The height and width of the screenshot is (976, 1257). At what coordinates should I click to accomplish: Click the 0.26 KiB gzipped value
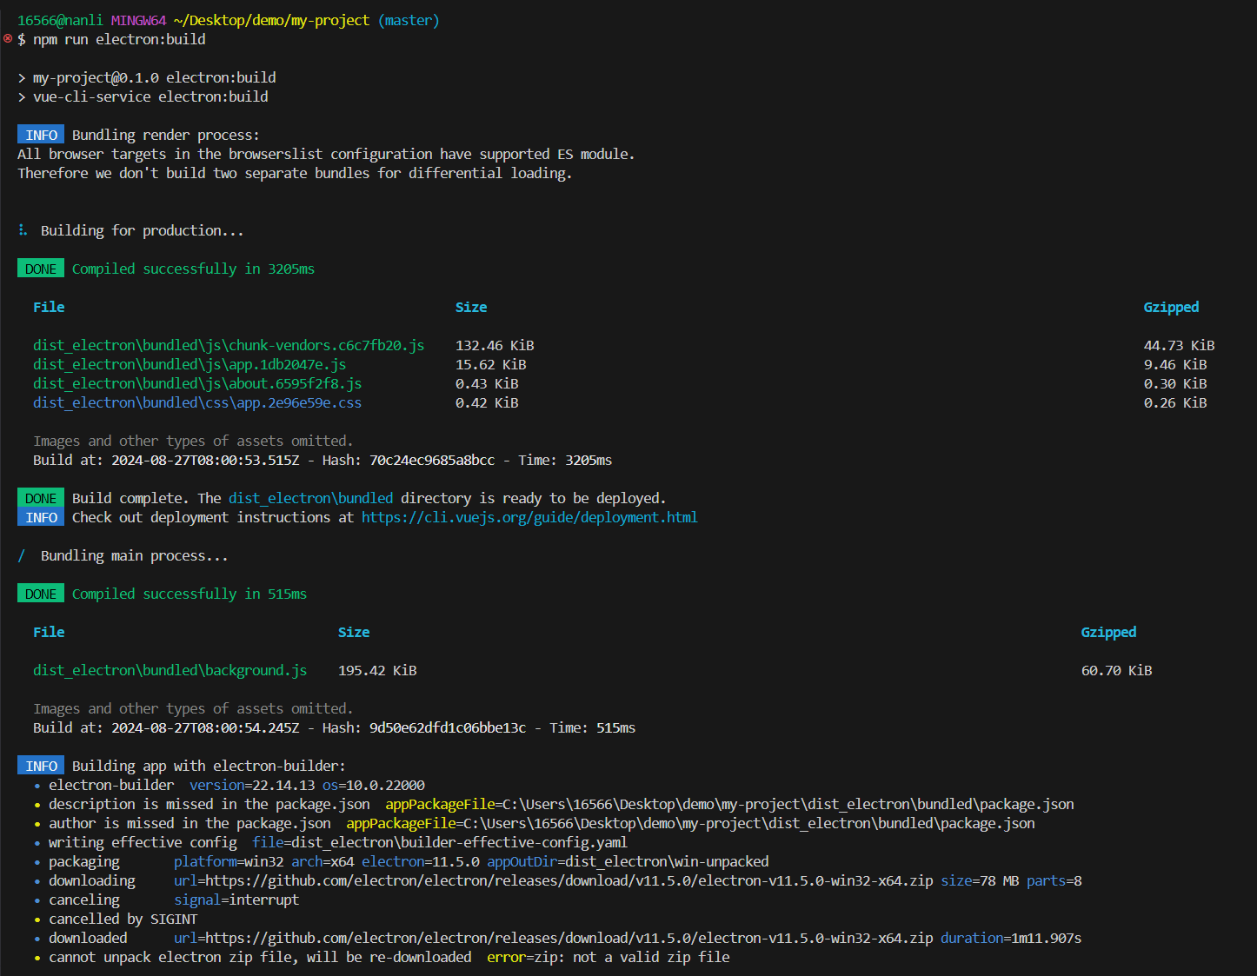(1175, 402)
